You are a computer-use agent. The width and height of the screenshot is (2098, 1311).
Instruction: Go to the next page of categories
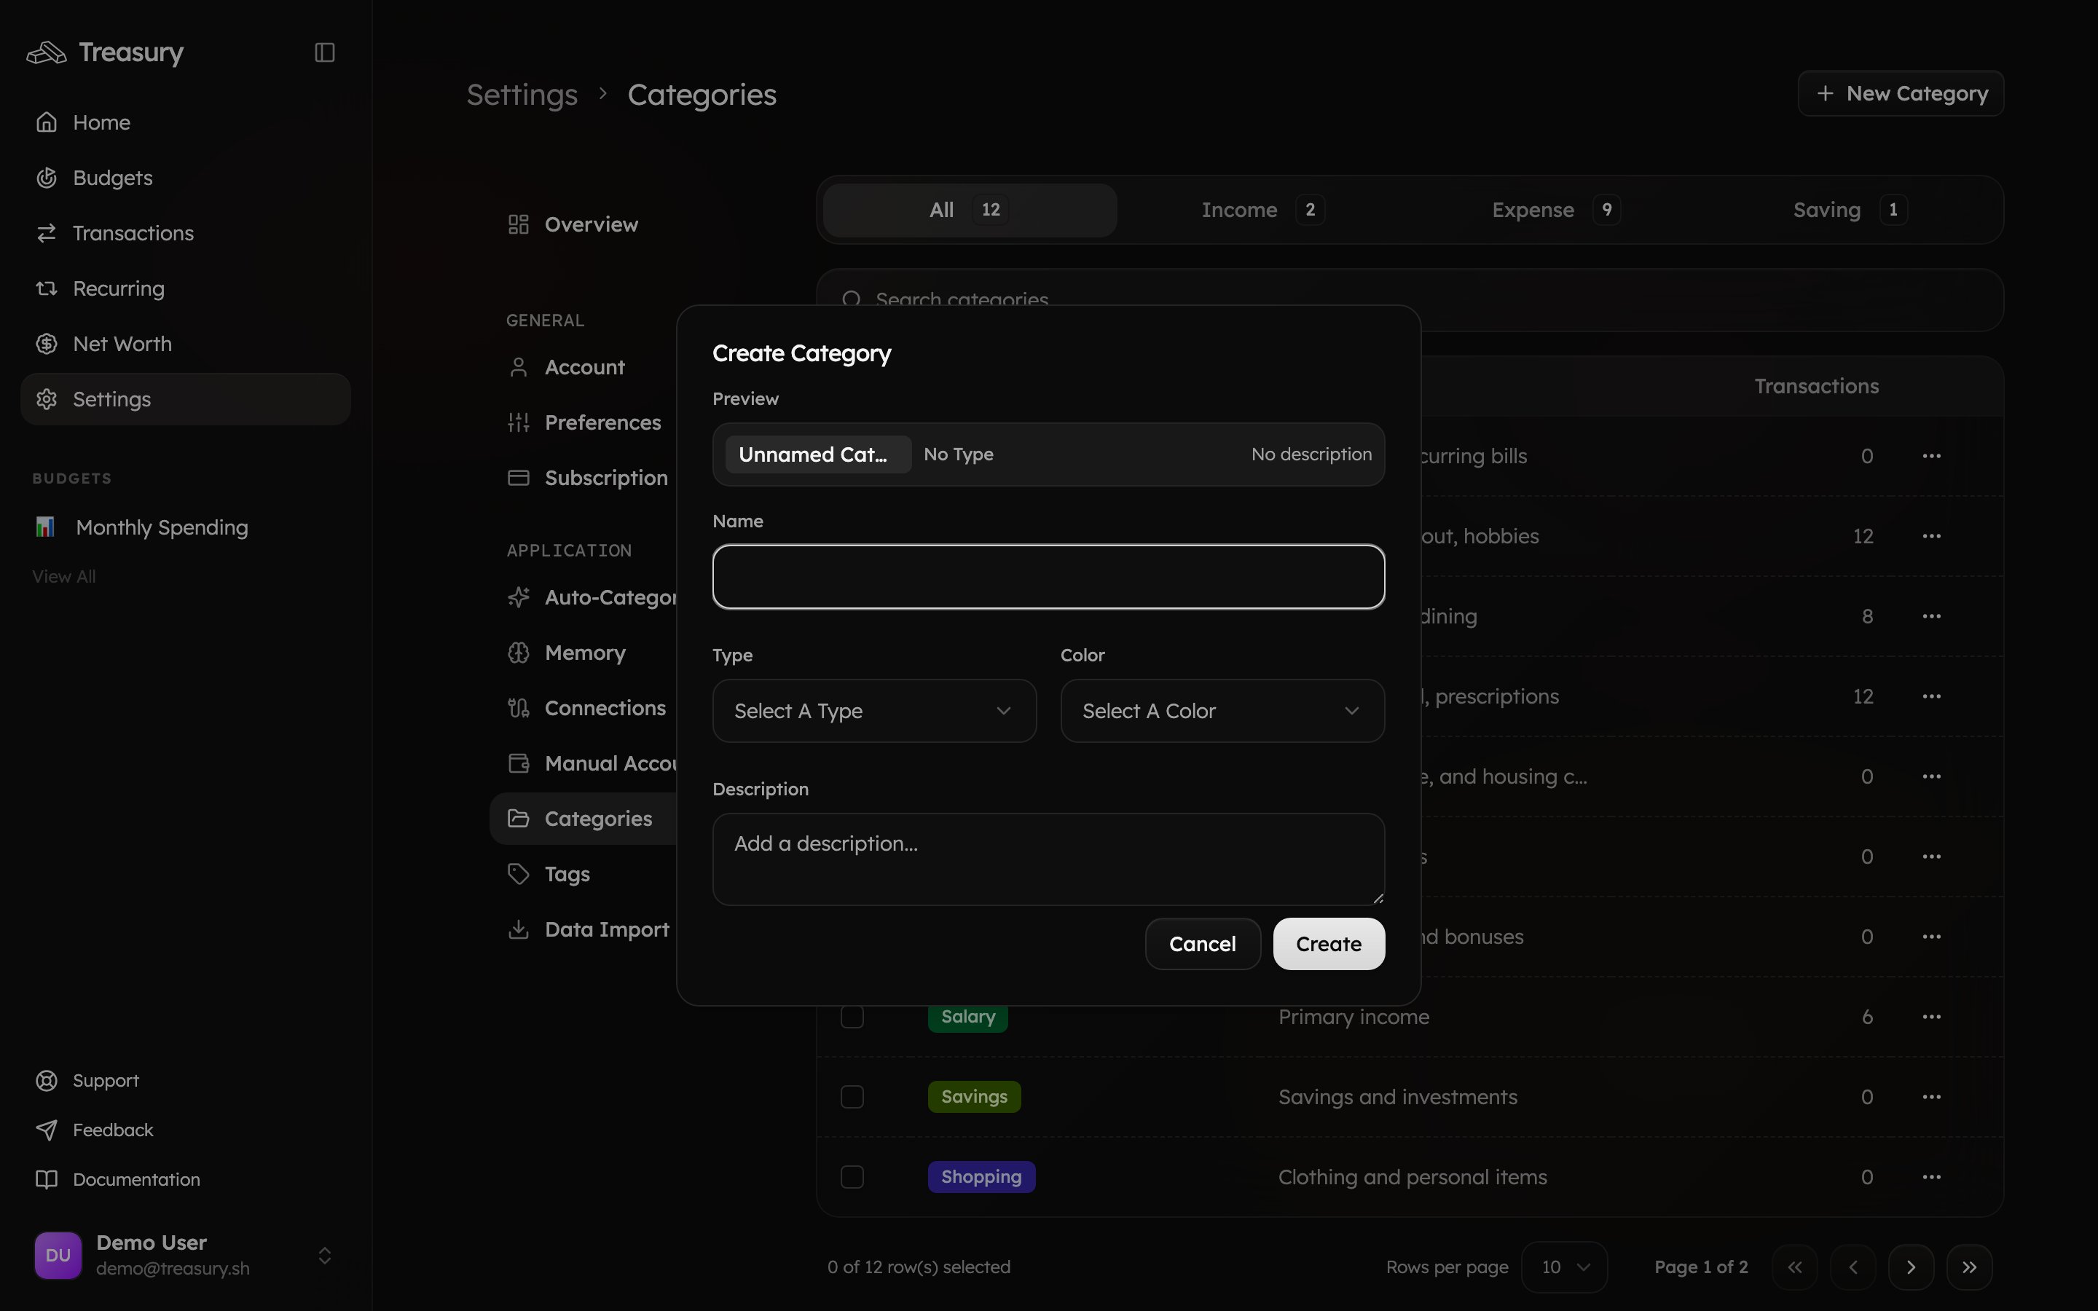[x=1911, y=1267]
